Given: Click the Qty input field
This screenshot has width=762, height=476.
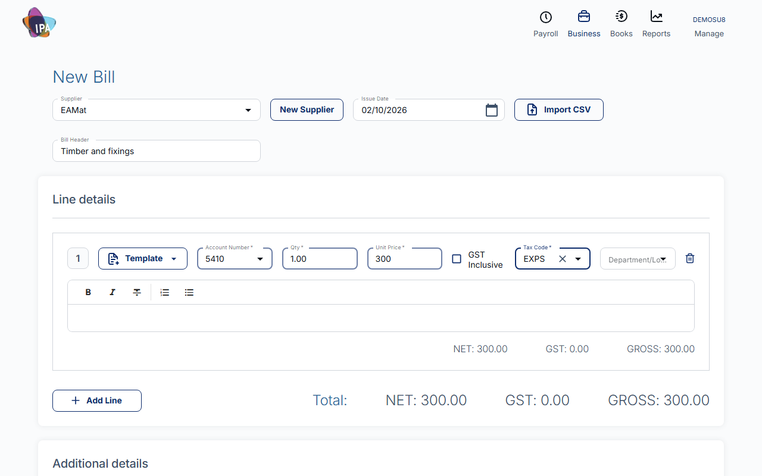Looking at the screenshot, I should 320,259.
